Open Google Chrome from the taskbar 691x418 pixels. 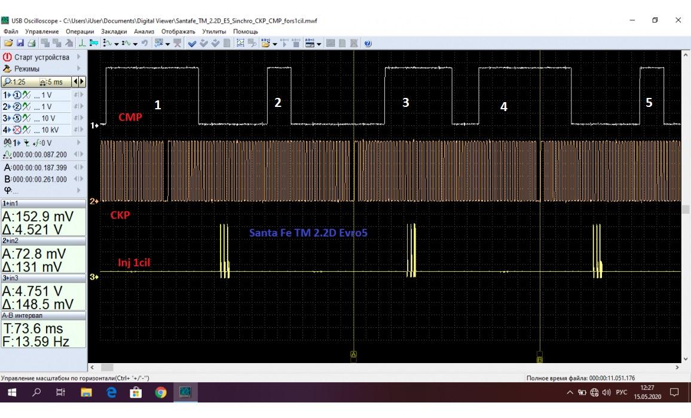click(161, 392)
